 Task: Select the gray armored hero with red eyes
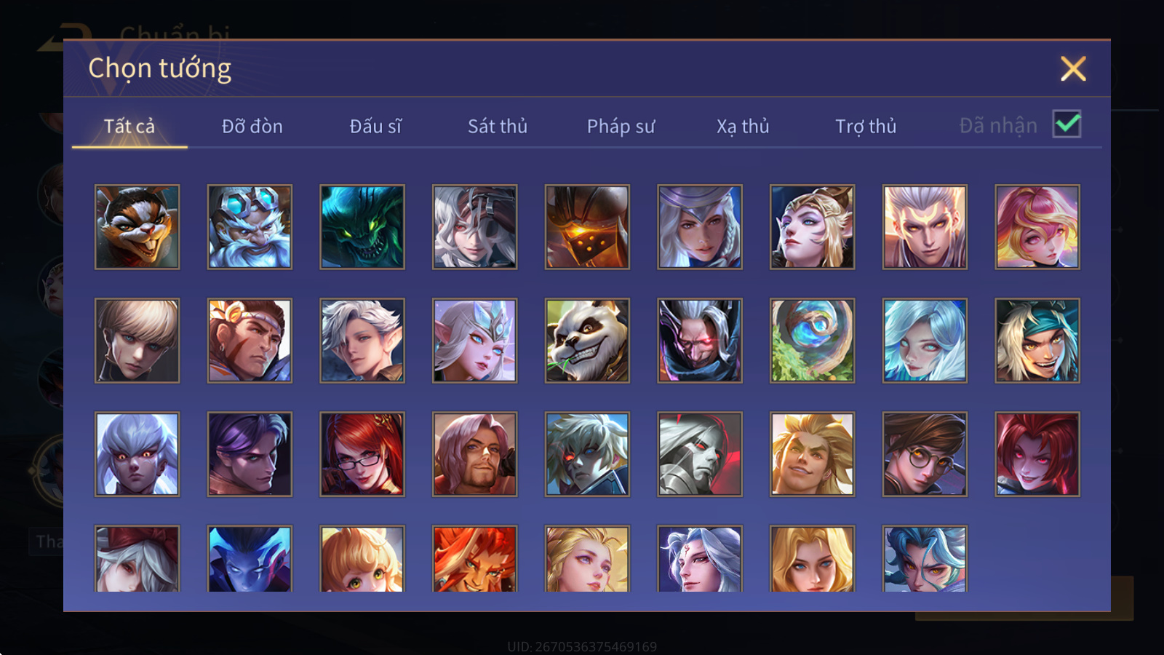point(700,455)
